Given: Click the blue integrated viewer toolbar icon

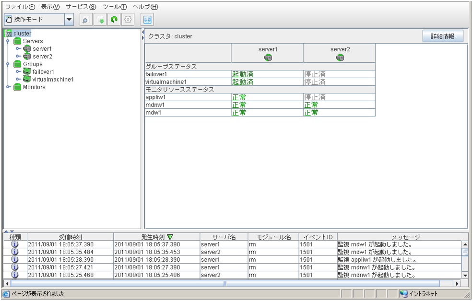Looking at the screenshot, I should pyautogui.click(x=147, y=20).
